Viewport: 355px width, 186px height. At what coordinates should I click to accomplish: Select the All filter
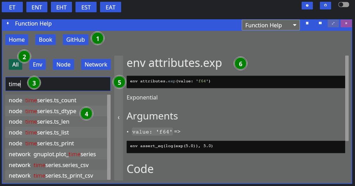point(15,64)
